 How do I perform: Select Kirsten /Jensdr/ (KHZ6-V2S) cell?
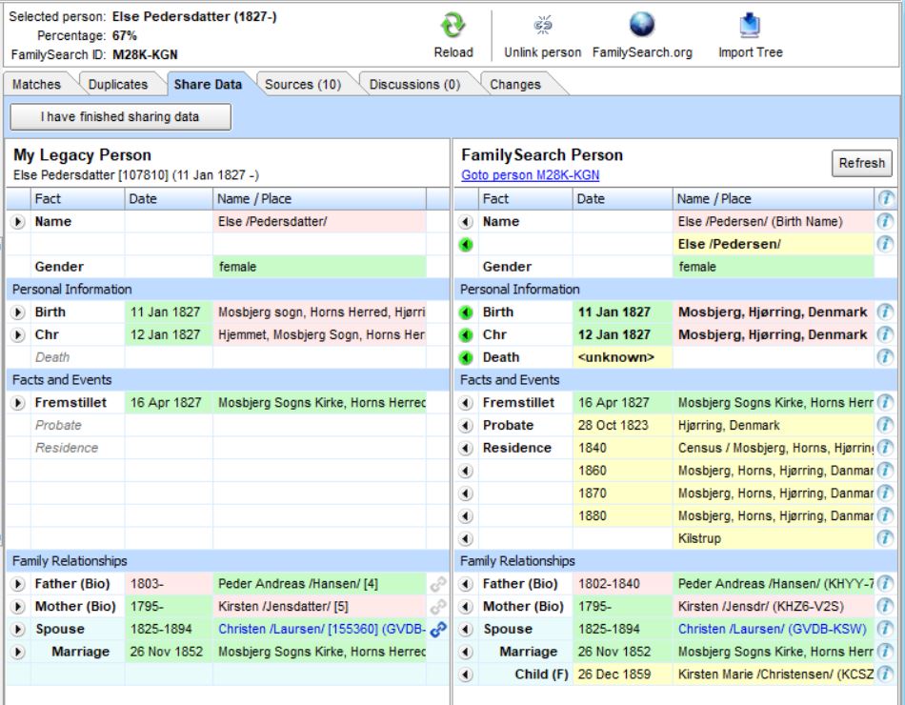click(x=773, y=607)
